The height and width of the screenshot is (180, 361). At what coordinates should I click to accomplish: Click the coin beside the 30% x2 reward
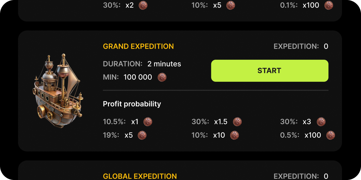tap(143, 5)
